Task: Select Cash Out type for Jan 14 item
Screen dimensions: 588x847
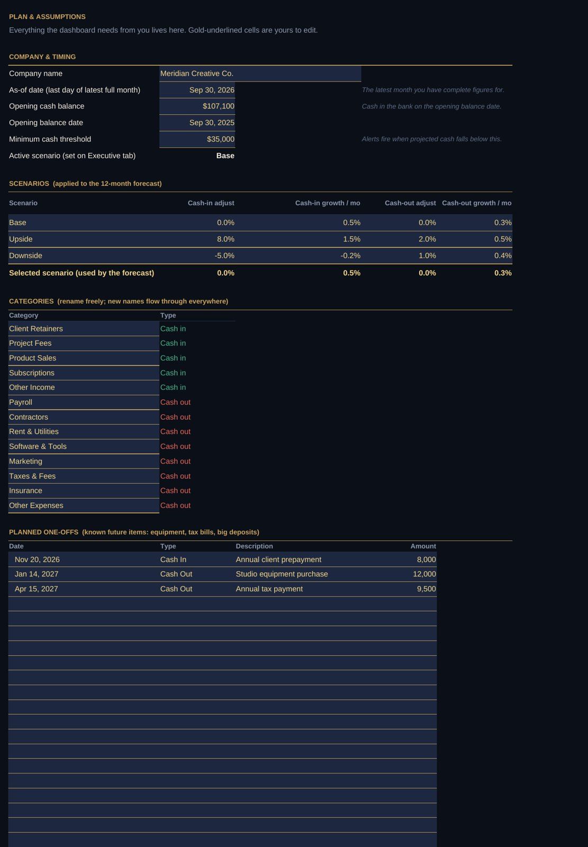Action: coord(197,574)
